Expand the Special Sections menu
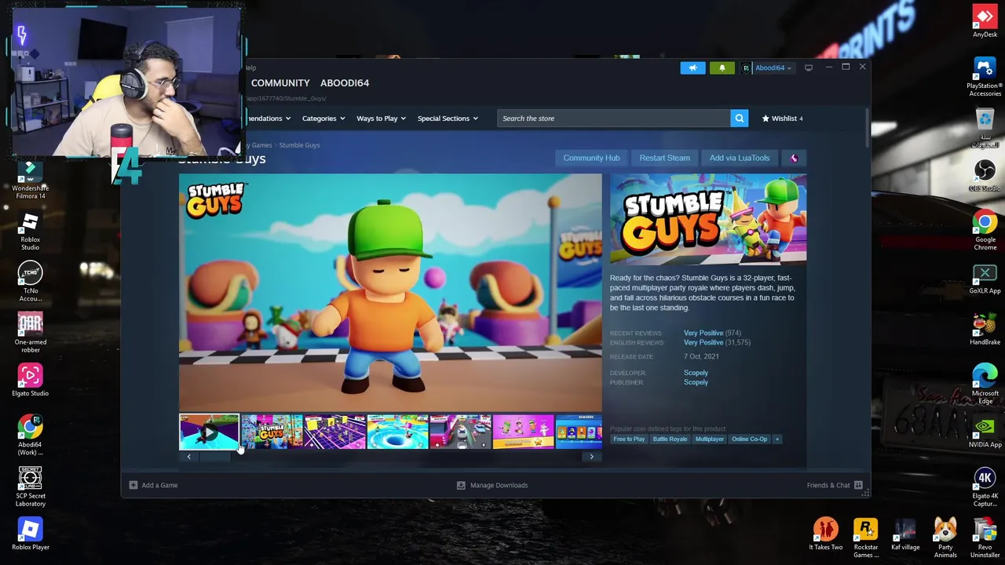Screen dimensions: 1005x565 pos(448,118)
